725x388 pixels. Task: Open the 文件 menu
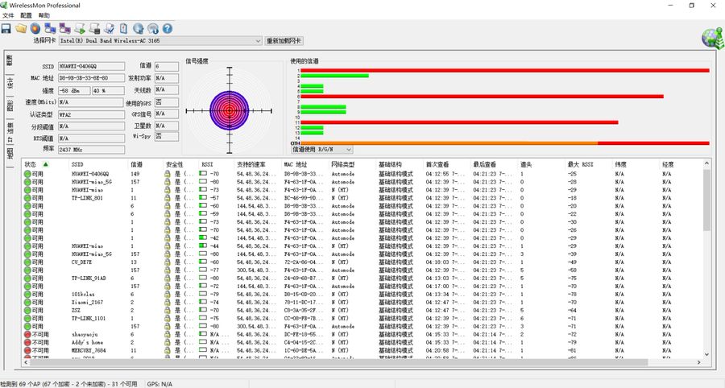point(8,15)
